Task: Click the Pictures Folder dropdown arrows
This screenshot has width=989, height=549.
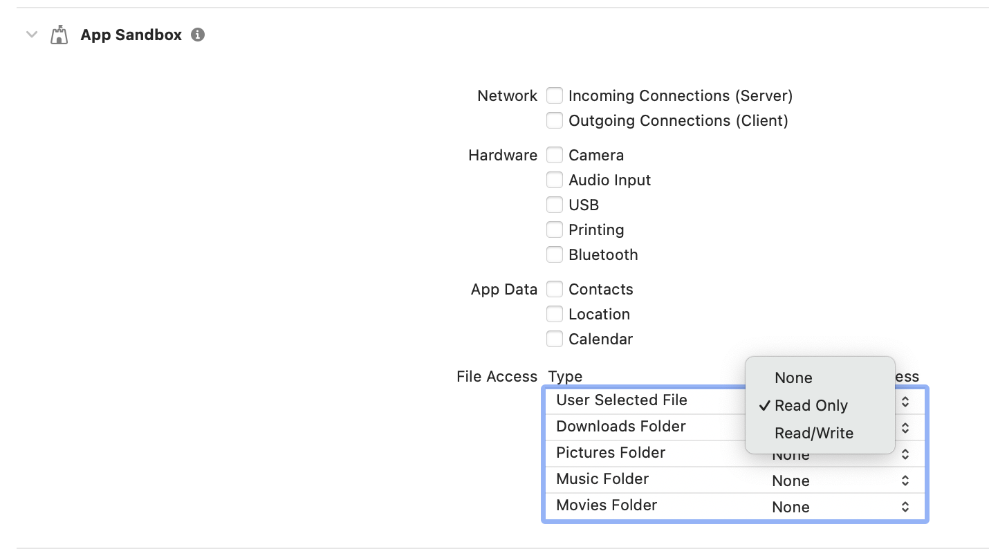Action: (x=905, y=454)
